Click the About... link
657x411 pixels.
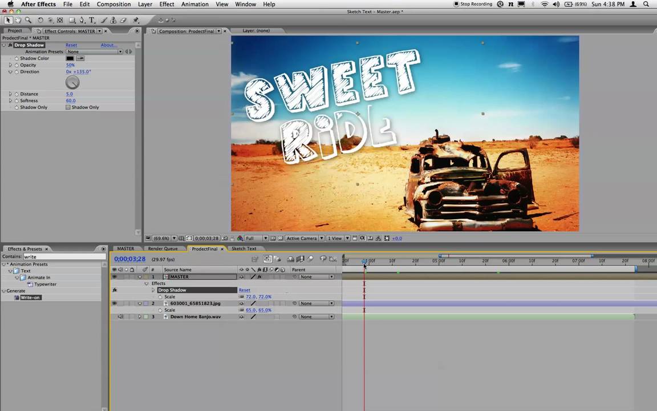pyautogui.click(x=109, y=45)
